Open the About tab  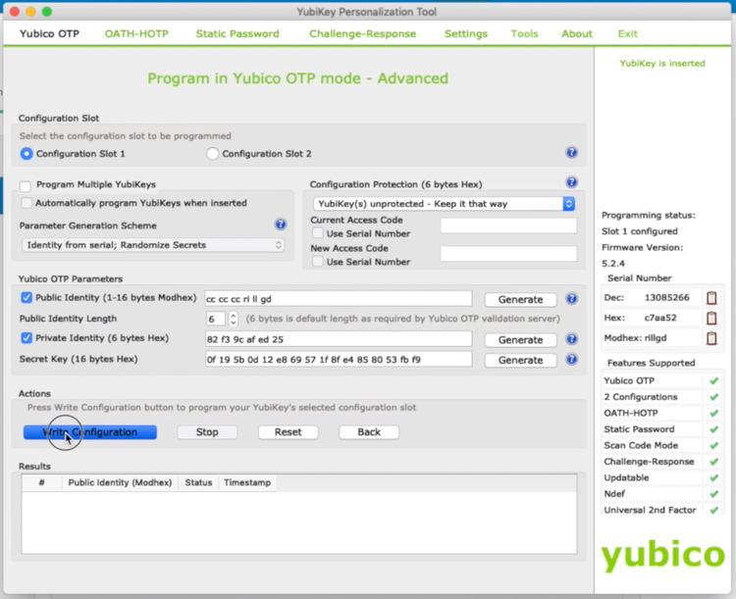coord(577,33)
